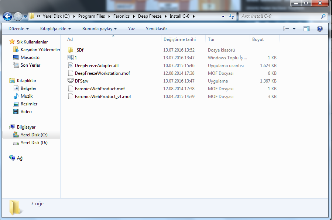Click date 10.04.2015 14:39

click(179, 97)
